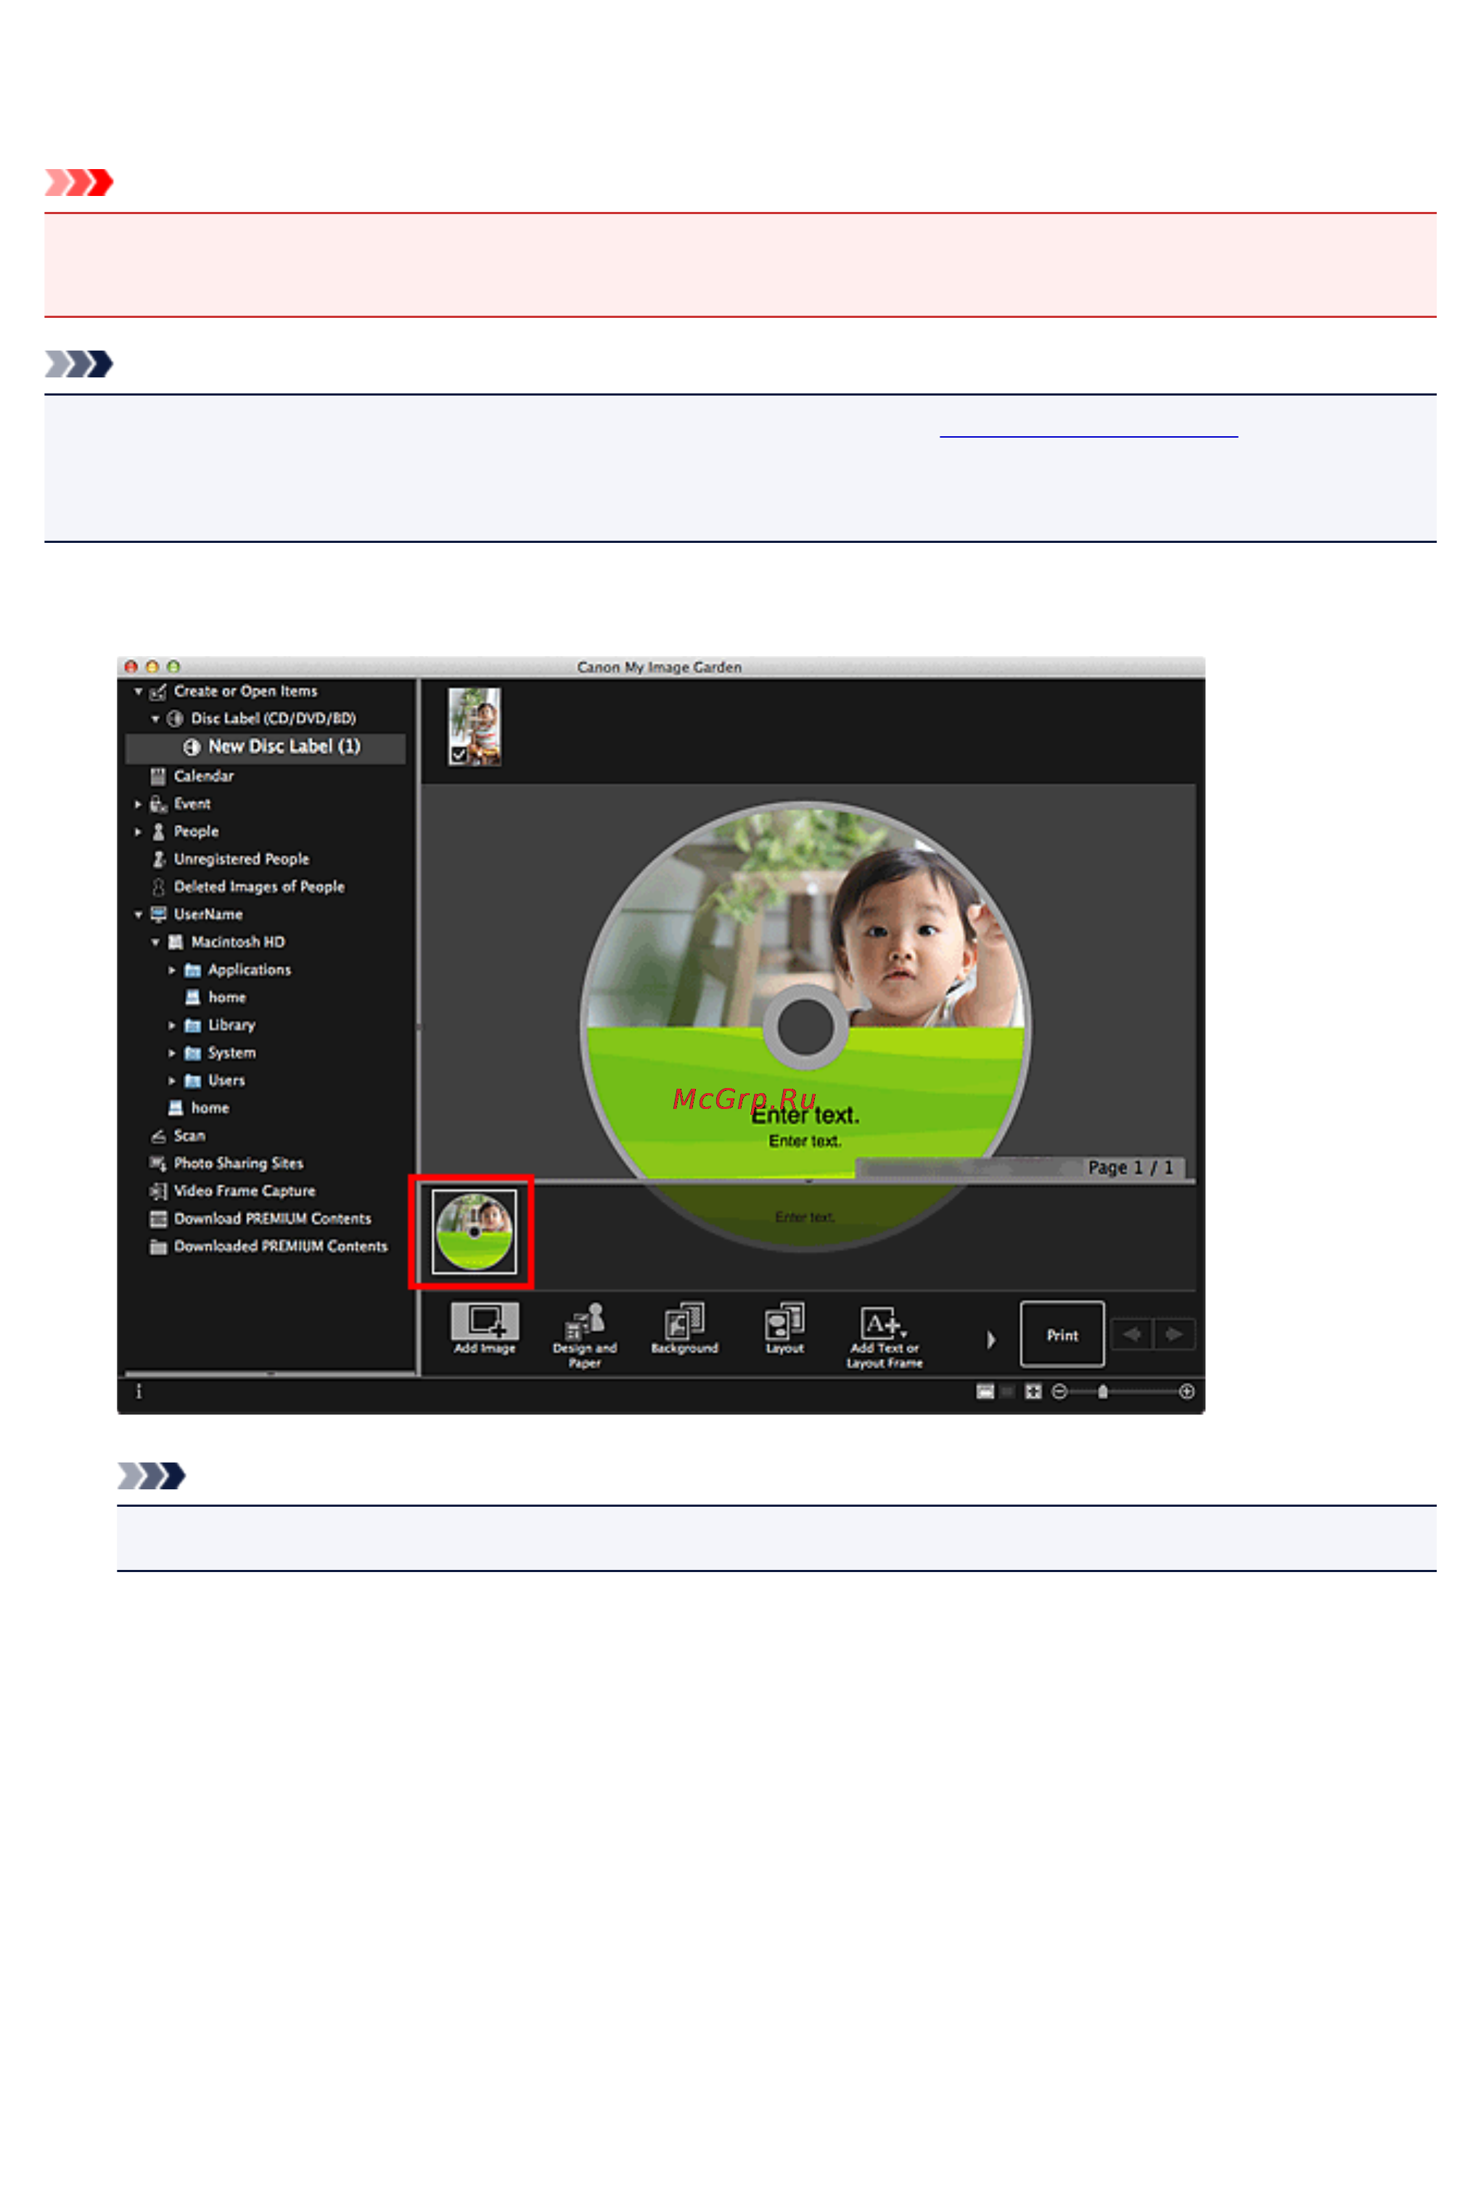The width and height of the screenshot is (1481, 2197).
Task: Collapse Disc Label (CD/DVD/BD) node
Action: [x=156, y=719]
